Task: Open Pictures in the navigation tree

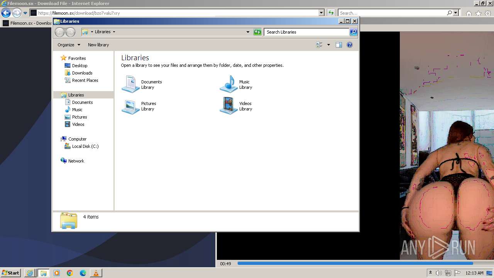Action: coord(80,117)
